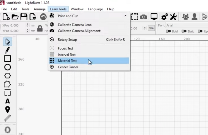
Task: Open settings with the gears icon
Action: (x=164, y=17)
